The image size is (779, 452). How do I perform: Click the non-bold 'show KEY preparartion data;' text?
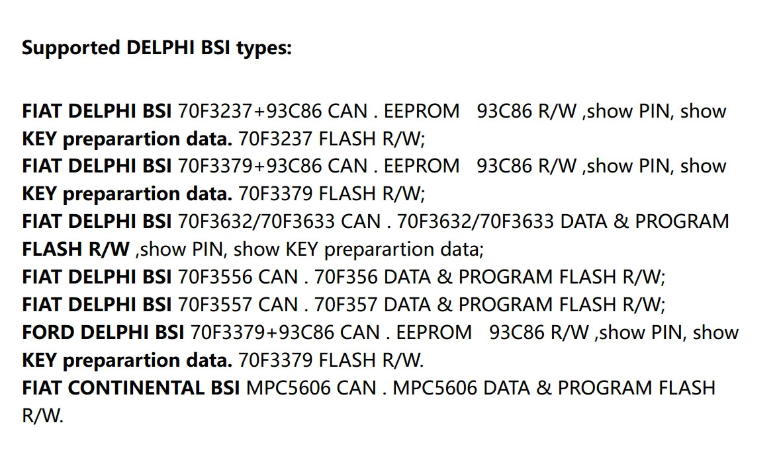(359, 249)
